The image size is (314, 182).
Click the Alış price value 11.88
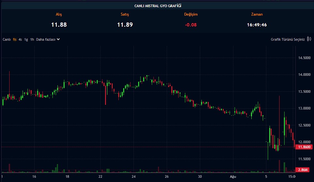(x=59, y=25)
